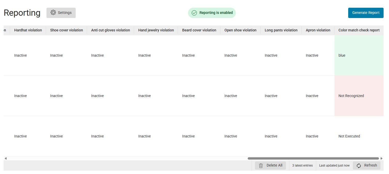Screen dimensions: 389x174
Task: Select the red Not Recognized result cell
Action: (x=359, y=95)
